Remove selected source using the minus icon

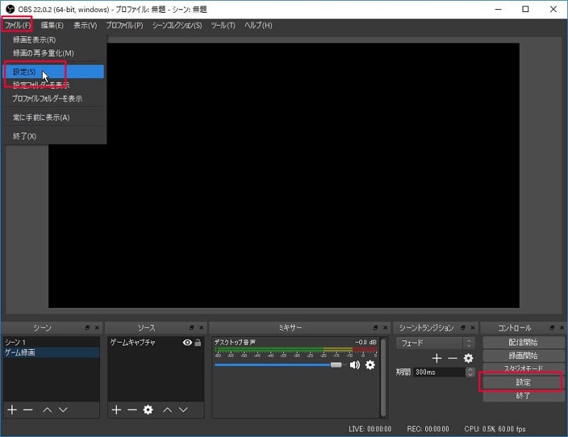[x=131, y=409]
